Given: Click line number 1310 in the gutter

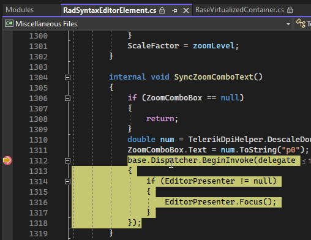Looking at the screenshot, I should tap(39, 140).
